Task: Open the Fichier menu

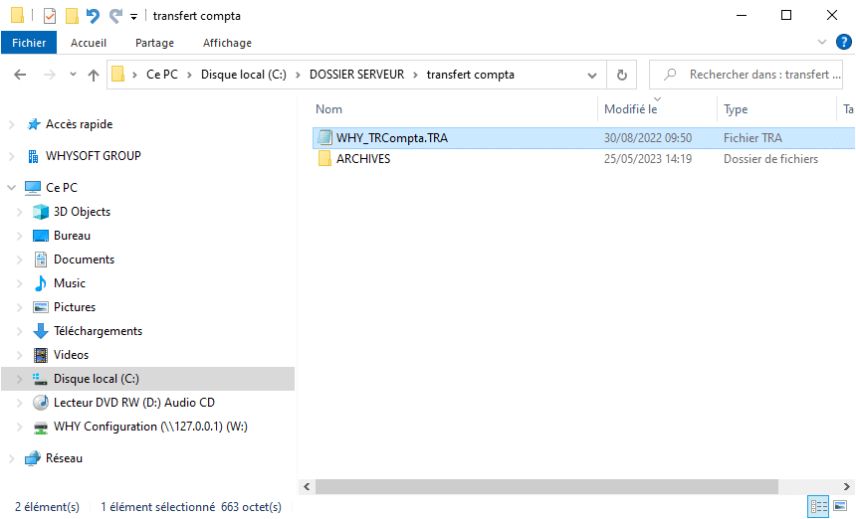Action: click(29, 43)
